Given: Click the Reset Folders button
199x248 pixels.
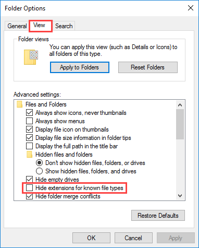Looking at the screenshot, I should point(148,67).
